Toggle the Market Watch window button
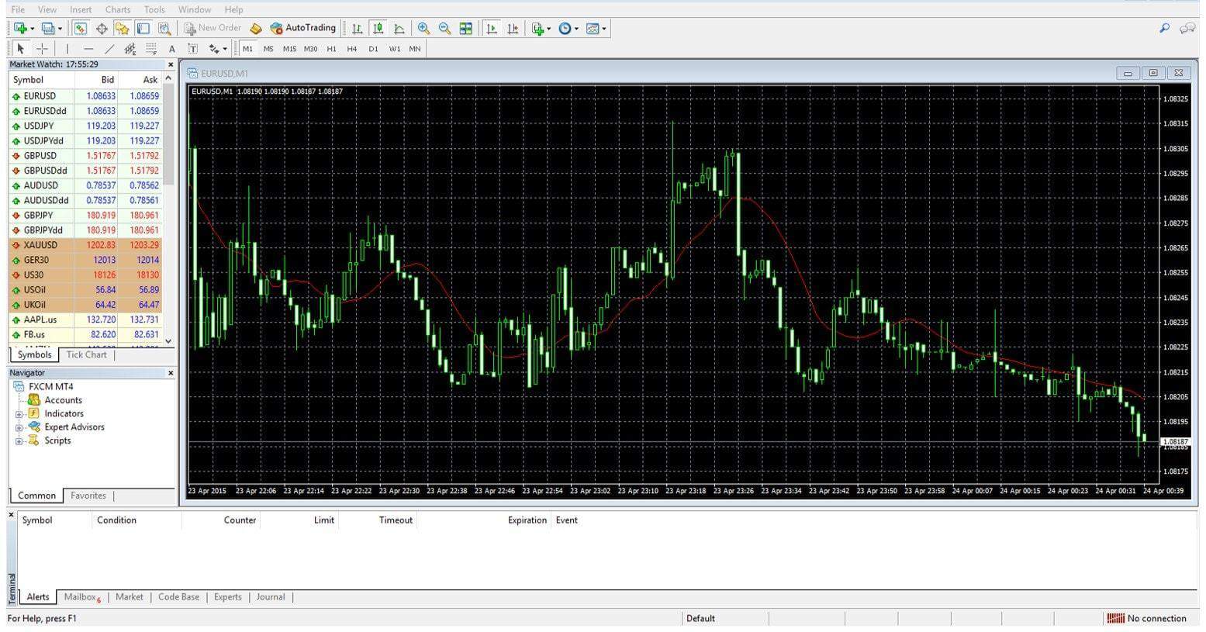 tap(80, 28)
